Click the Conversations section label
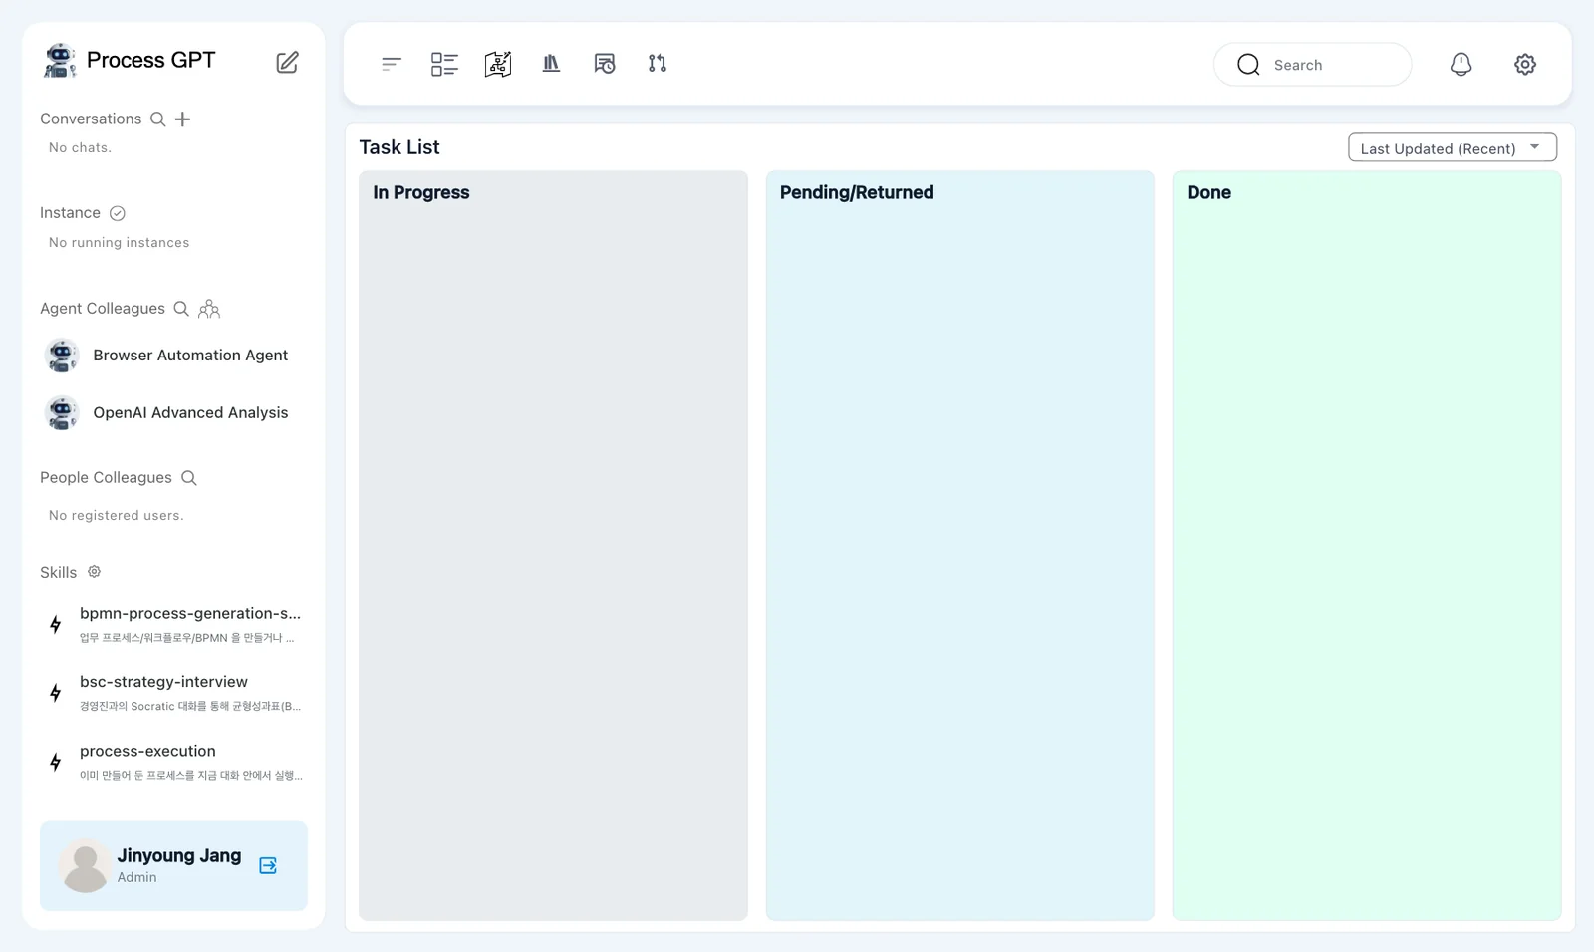 click(x=91, y=119)
